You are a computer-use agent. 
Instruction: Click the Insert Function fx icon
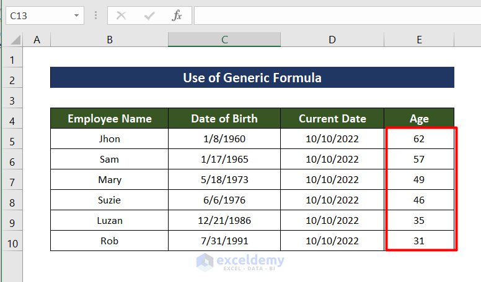point(177,16)
